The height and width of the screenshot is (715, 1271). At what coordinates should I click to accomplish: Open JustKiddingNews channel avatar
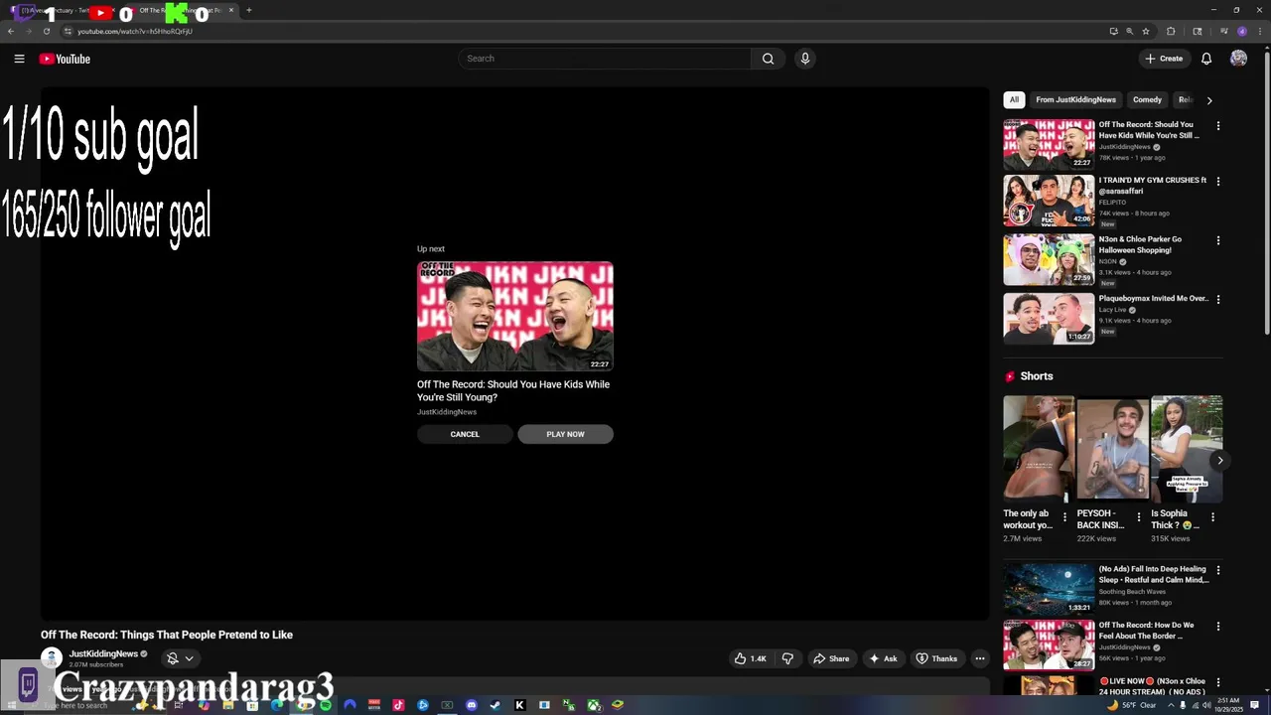pyautogui.click(x=52, y=658)
